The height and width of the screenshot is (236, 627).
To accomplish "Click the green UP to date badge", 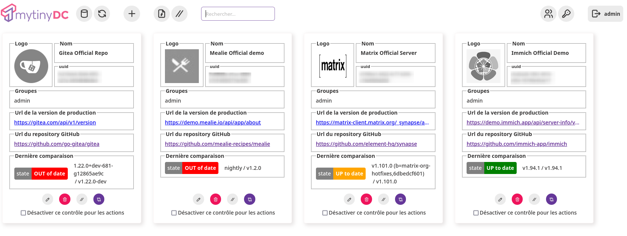I will click(x=500, y=168).
